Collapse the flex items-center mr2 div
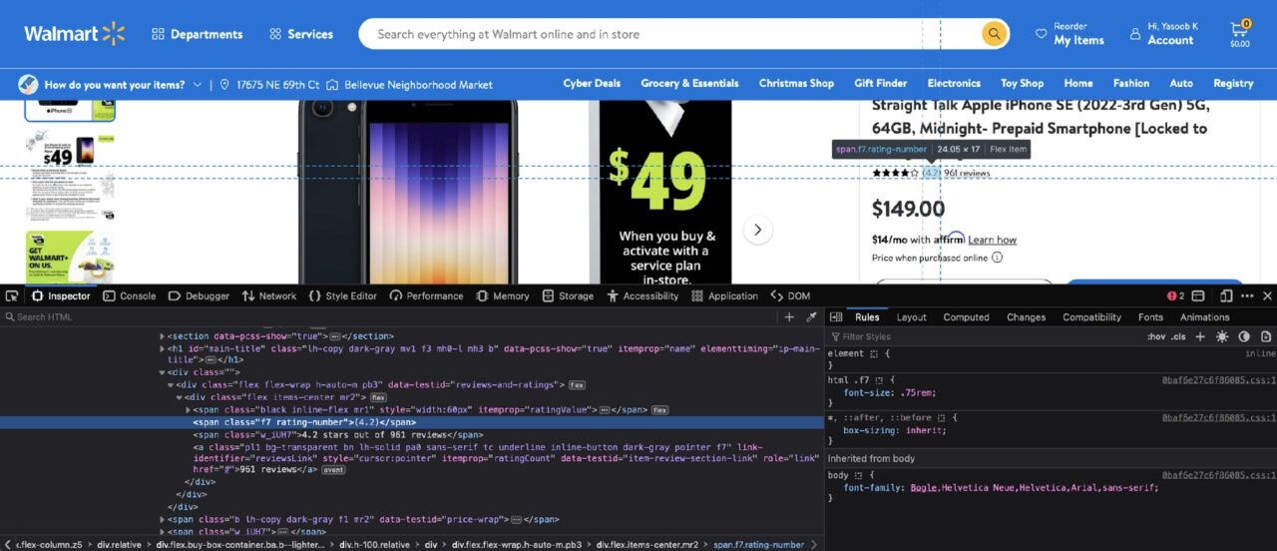This screenshot has width=1277, height=551. [x=179, y=397]
